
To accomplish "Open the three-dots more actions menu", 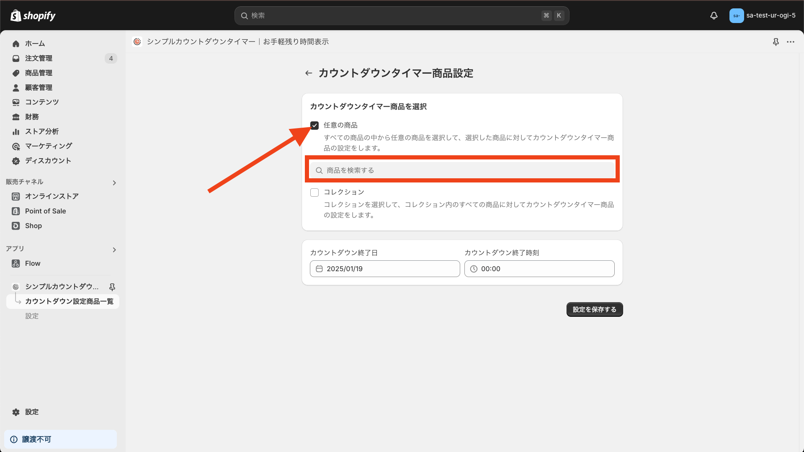I will point(791,42).
